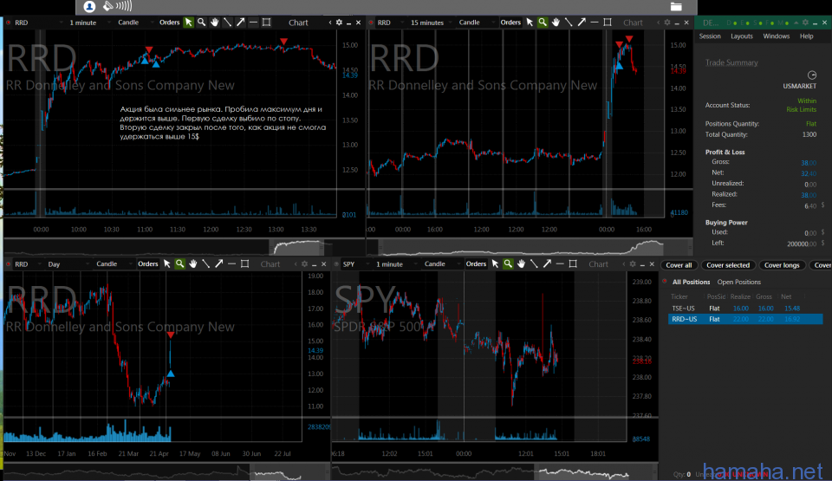Select the trend line tool in the RRD 1 minute chart

click(x=227, y=23)
